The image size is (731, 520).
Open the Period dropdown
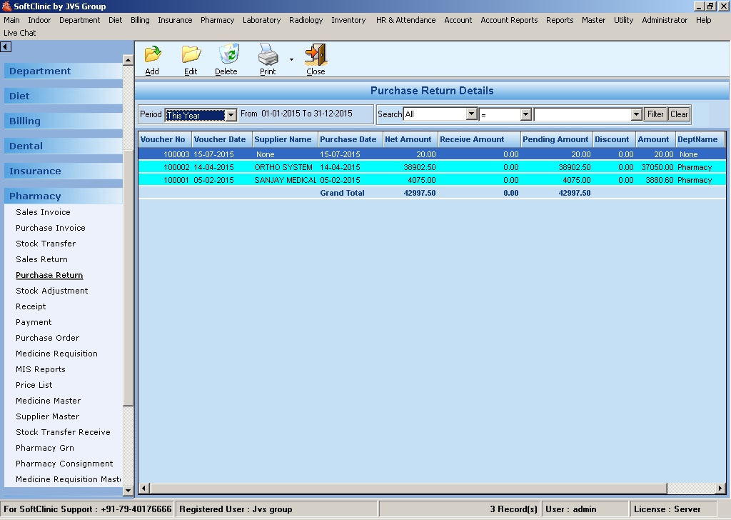(x=231, y=115)
